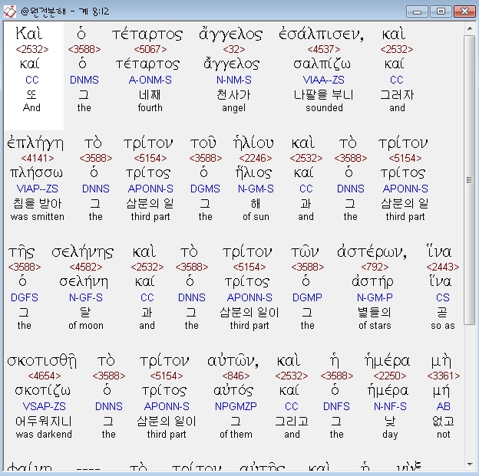Image resolution: width=479 pixels, height=476 pixels.
Task: Click the lemma σελήνη
Action: (84, 282)
